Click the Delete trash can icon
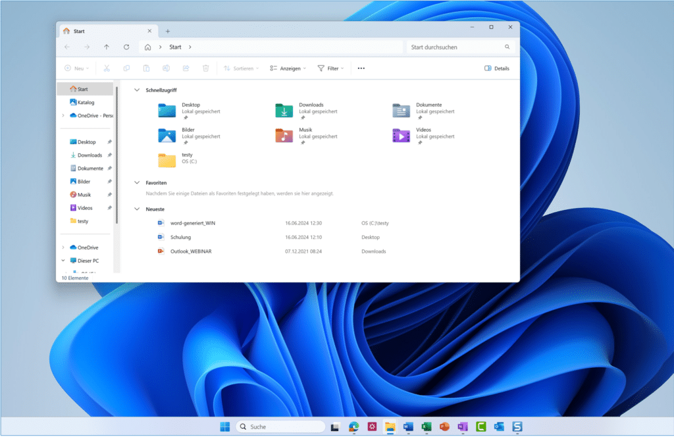 click(206, 68)
